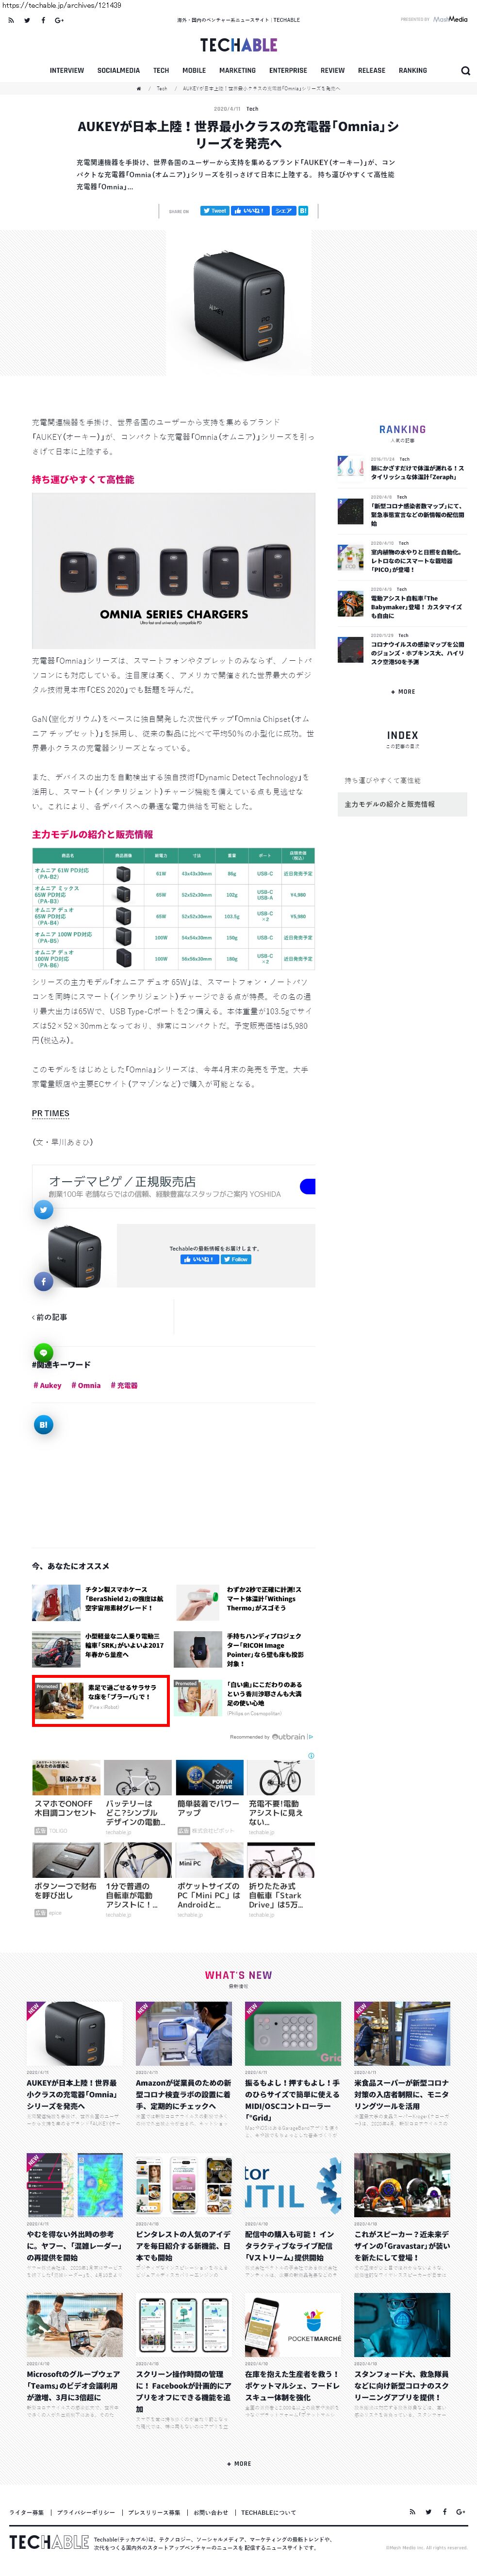Image resolution: width=477 pixels, height=2576 pixels.
Task: Open the OMNIA SERIES CHARGERS image
Action: 173,571
